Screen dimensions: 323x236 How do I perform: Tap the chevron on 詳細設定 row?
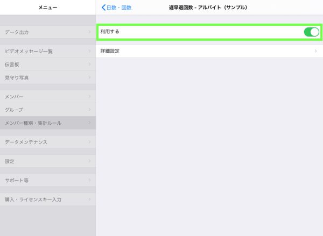click(x=315, y=51)
